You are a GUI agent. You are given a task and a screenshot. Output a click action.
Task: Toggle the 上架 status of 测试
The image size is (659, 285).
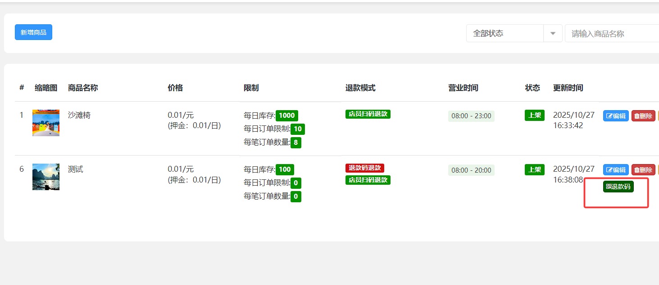[535, 169]
